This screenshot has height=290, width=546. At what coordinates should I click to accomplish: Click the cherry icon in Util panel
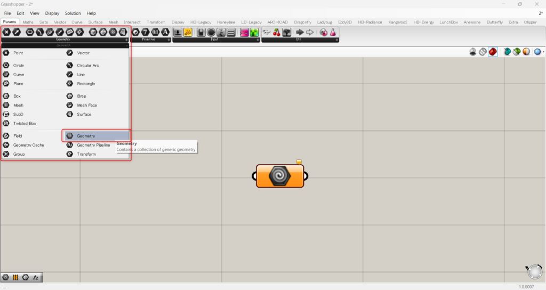(x=276, y=33)
